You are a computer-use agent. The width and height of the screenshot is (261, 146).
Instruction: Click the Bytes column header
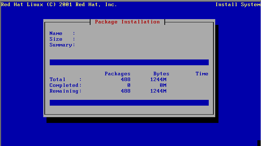click(x=161, y=74)
